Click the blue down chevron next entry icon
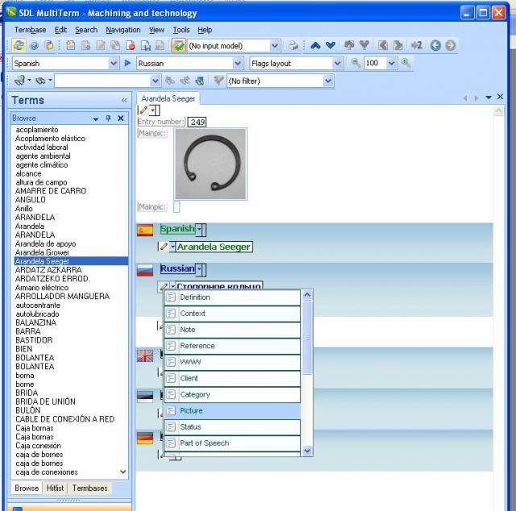 click(331, 45)
